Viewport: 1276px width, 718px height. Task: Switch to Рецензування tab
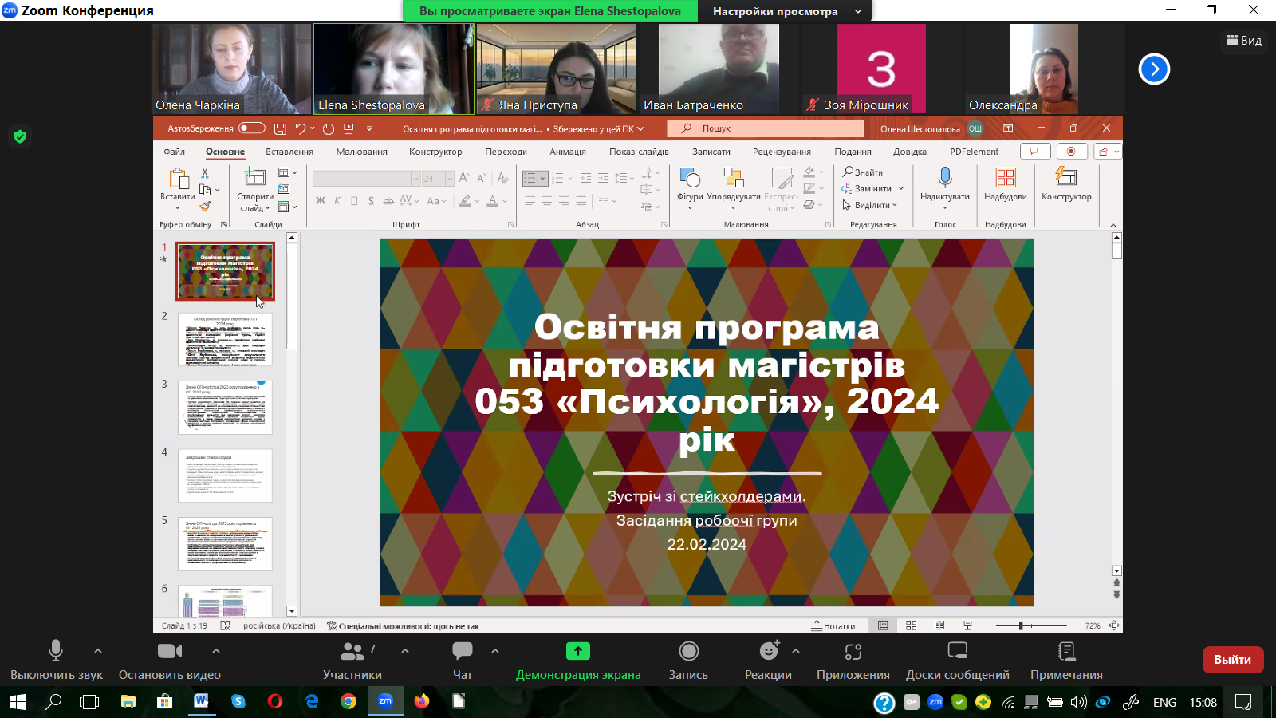pyautogui.click(x=782, y=152)
